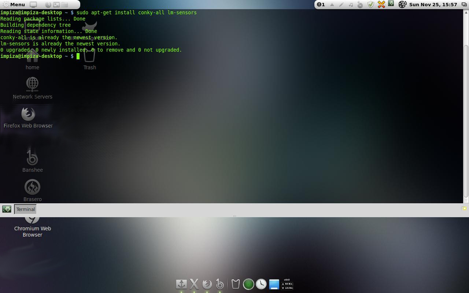469x293 pixels.
Task: Click the color palette tray icon
Action: 402,5
